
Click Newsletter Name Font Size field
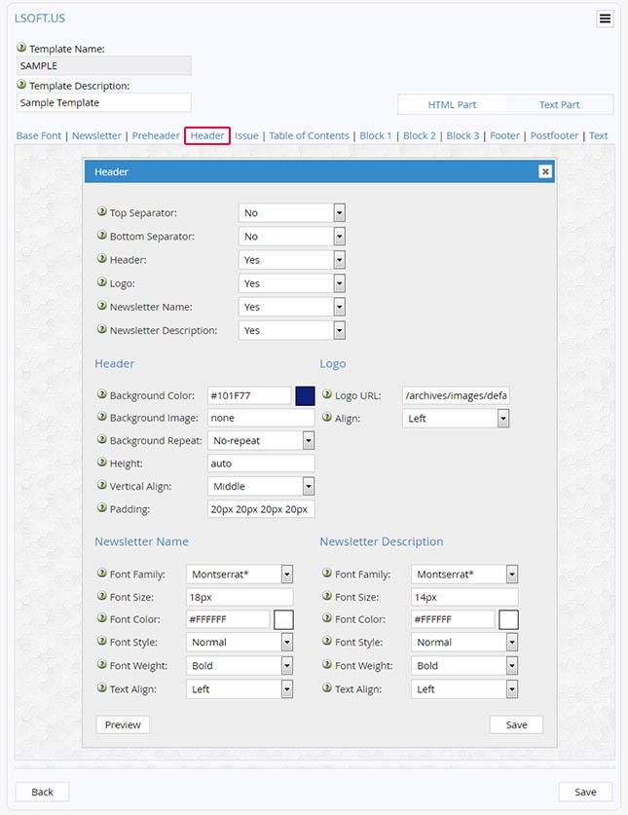point(240,597)
